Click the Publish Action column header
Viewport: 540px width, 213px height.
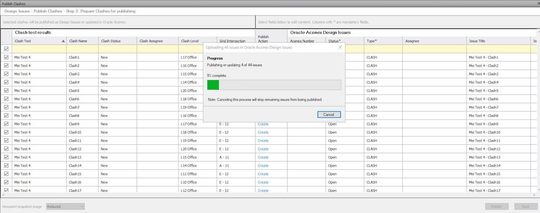pyautogui.click(x=271, y=39)
